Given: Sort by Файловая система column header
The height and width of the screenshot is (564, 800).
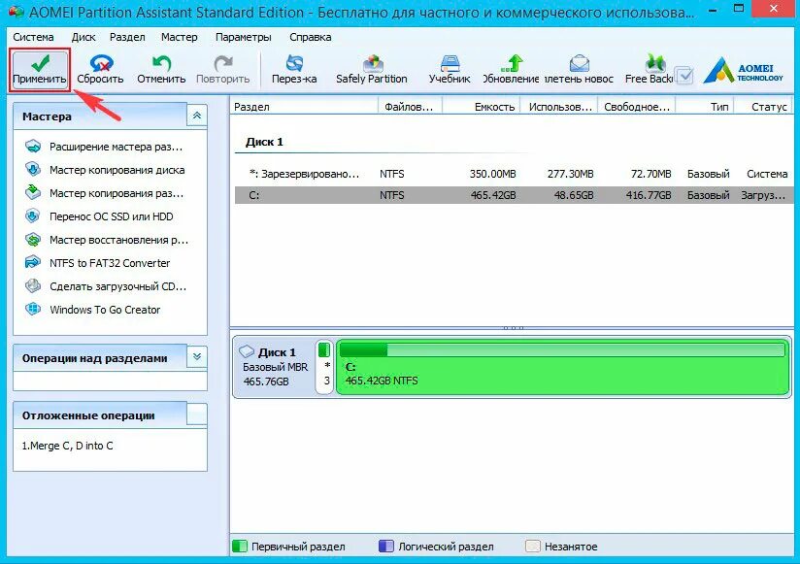Looking at the screenshot, I should 410,107.
